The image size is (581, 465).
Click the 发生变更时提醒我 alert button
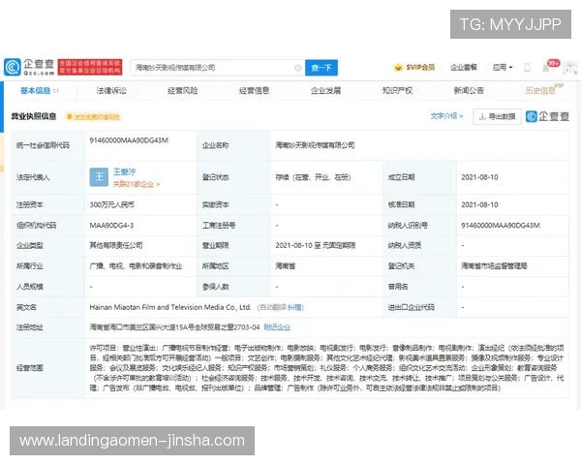pos(93,117)
